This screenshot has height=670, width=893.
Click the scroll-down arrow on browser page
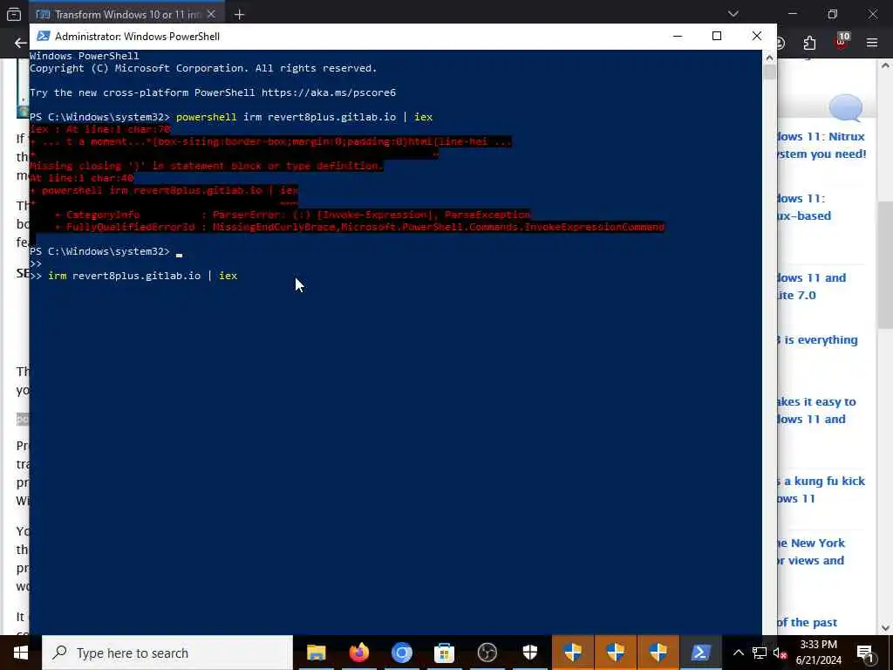886,628
